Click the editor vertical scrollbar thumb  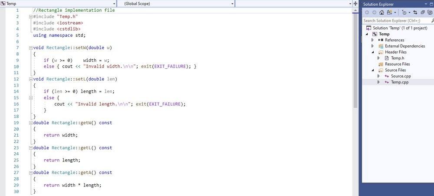pyautogui.click(x=355, y=61)
